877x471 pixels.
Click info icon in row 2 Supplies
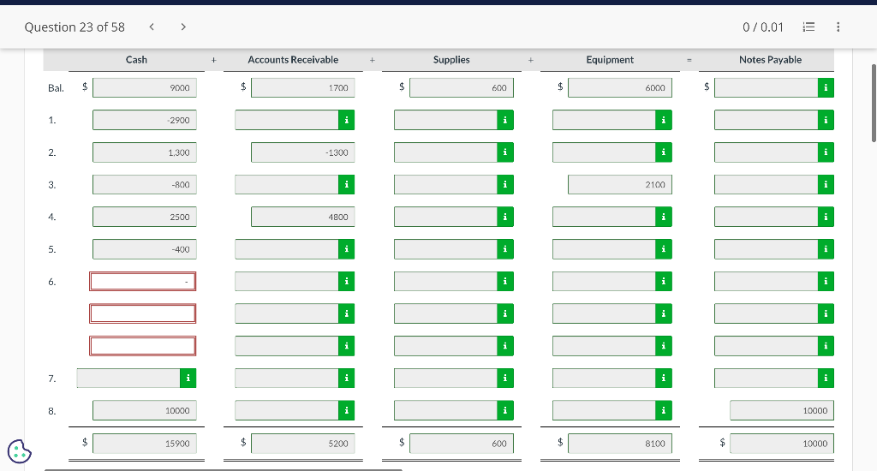pyautogui.click(x=505, y=152)
